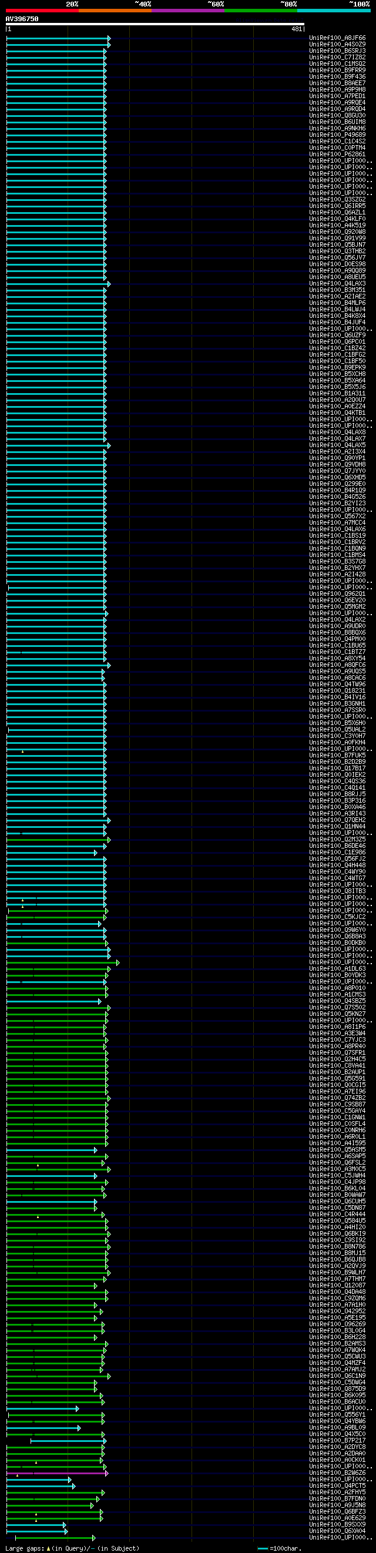The height and width of the screenshot is (1553, 376).
Task: Open the UniRef100_C7IZ82 entry
Action: click(x=337, y=56)
